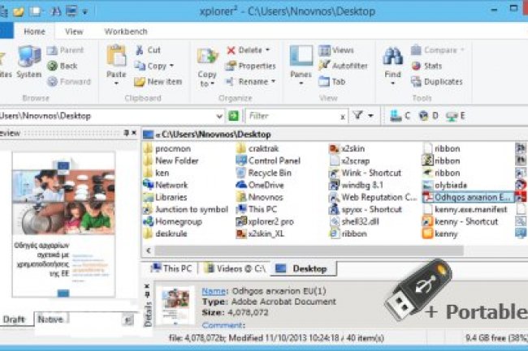528x351 pixels.
Task: Paste from clipboard
Action: (116, 62)
